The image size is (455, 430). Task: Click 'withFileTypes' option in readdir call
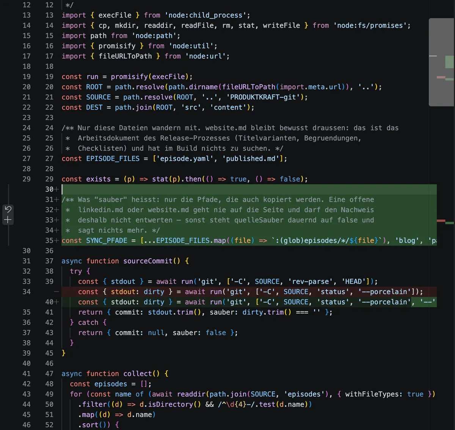(x=372, y=394)
